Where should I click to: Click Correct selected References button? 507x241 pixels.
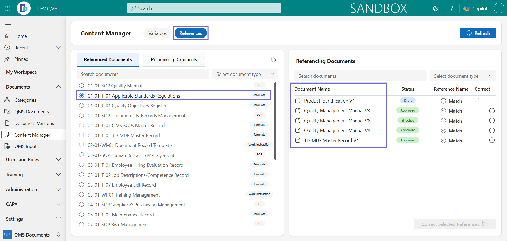point(454,224)
